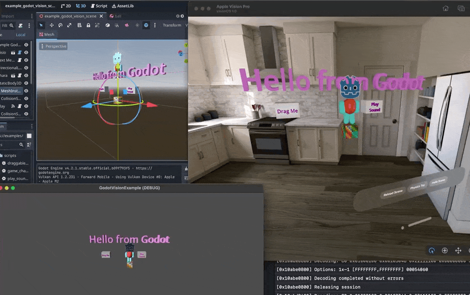The image size is (470, 295).
Task: Go to the previous scene tab arrow
Action: [x=178, y=16]
